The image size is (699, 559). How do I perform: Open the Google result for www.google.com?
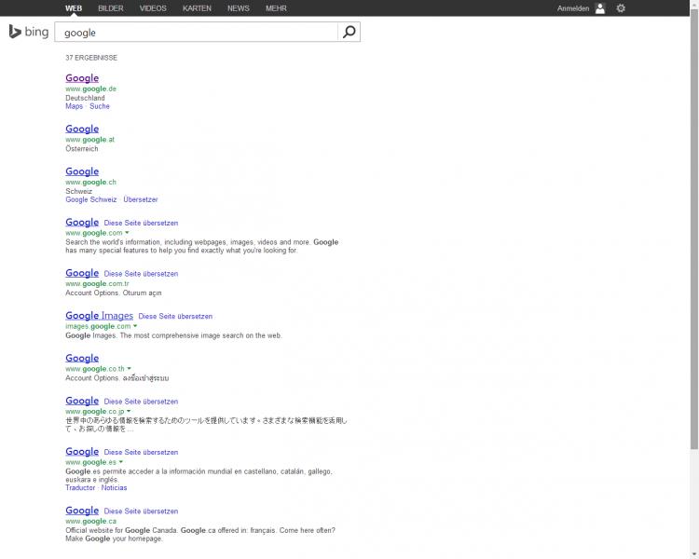[x=82, y=223]
